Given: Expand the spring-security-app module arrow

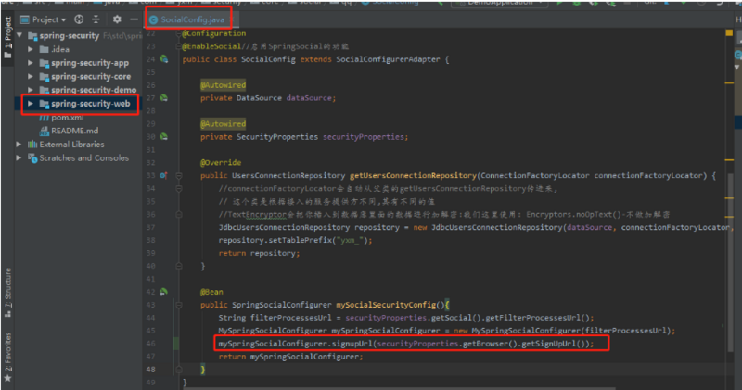Looking at the screenshot, I should tap(31, 62).
